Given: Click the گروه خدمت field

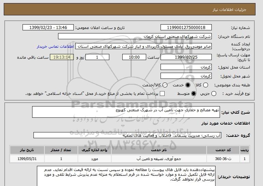Looking at the screenshot, I should (127, 135).
